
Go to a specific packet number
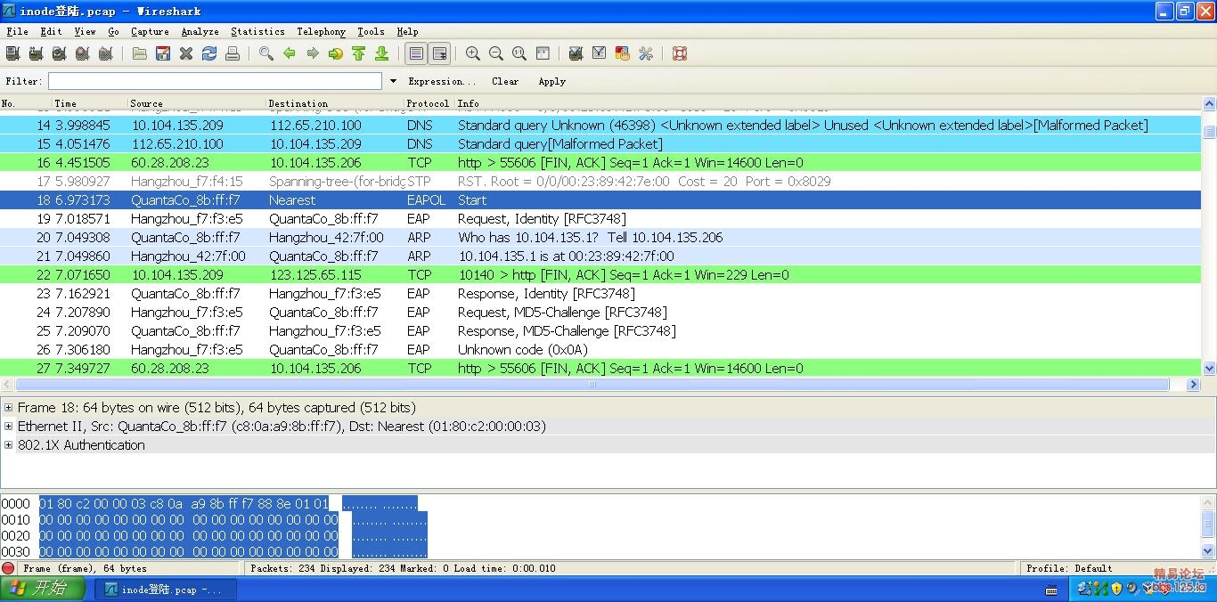point(336,53)
